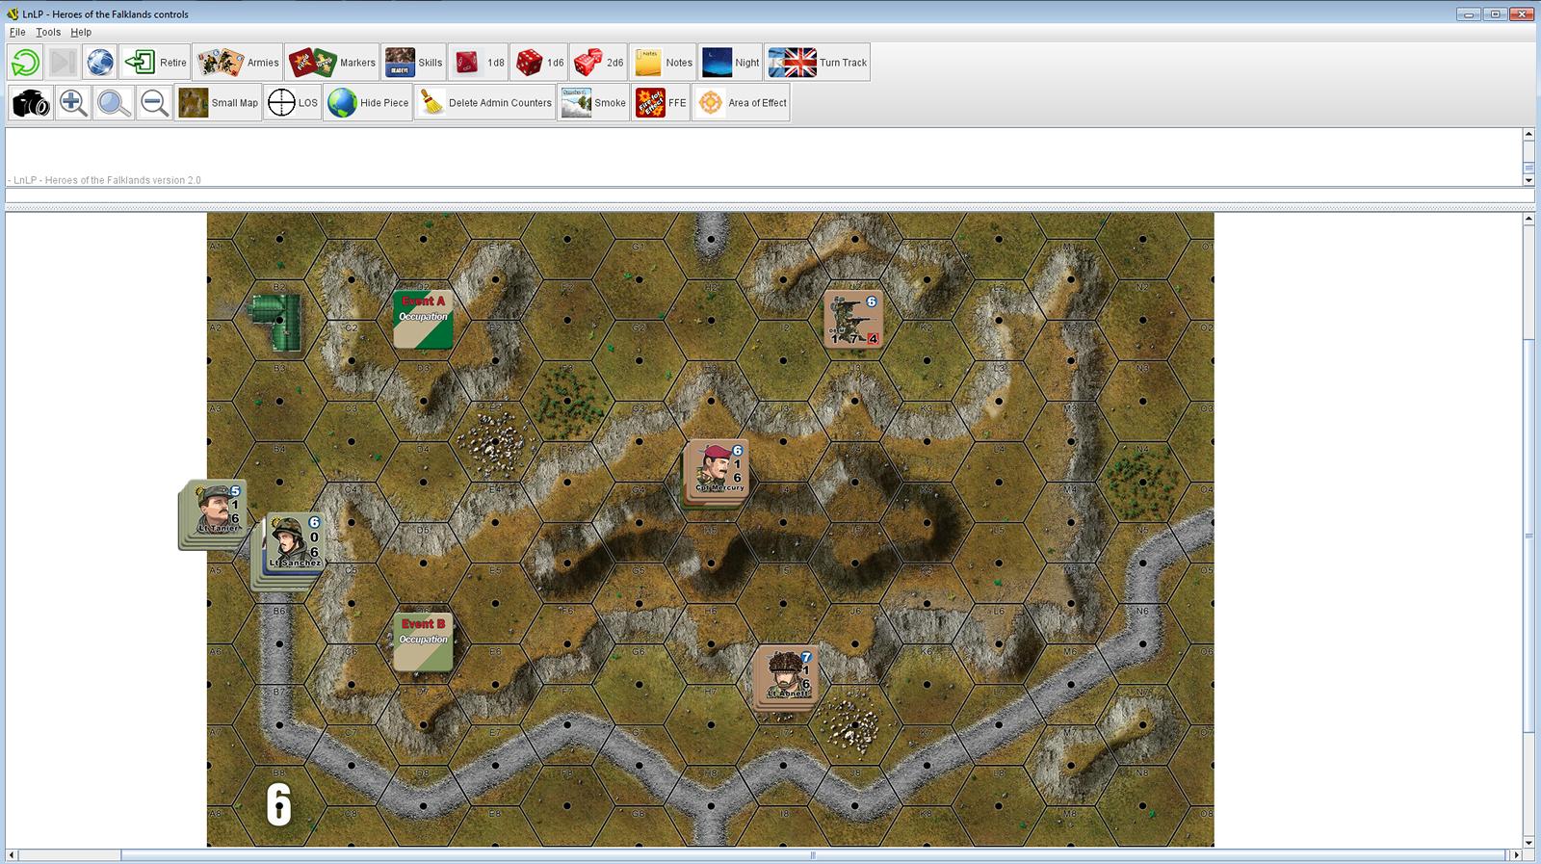Toggle Night mode
Screen dimensions: 1541x864
click(x=730, y=63)
